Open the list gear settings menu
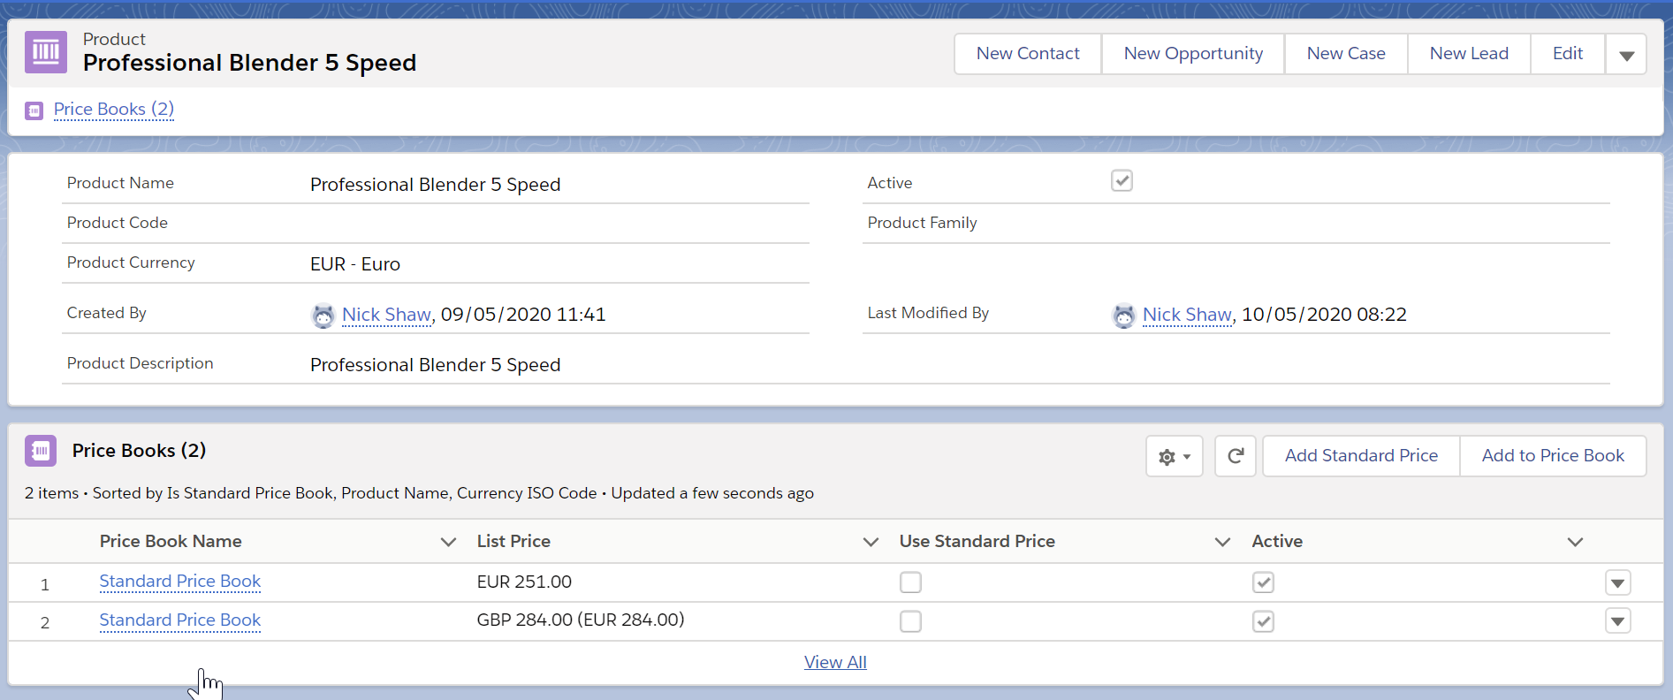The height and width of the screenshot is (700, 1673). pyautogui.click(x=1174, y=456)
